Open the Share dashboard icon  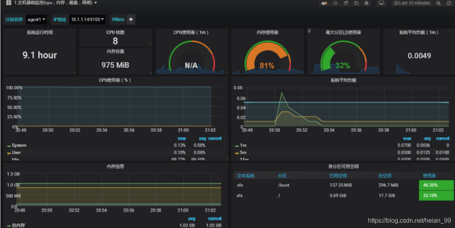[346, 3]
